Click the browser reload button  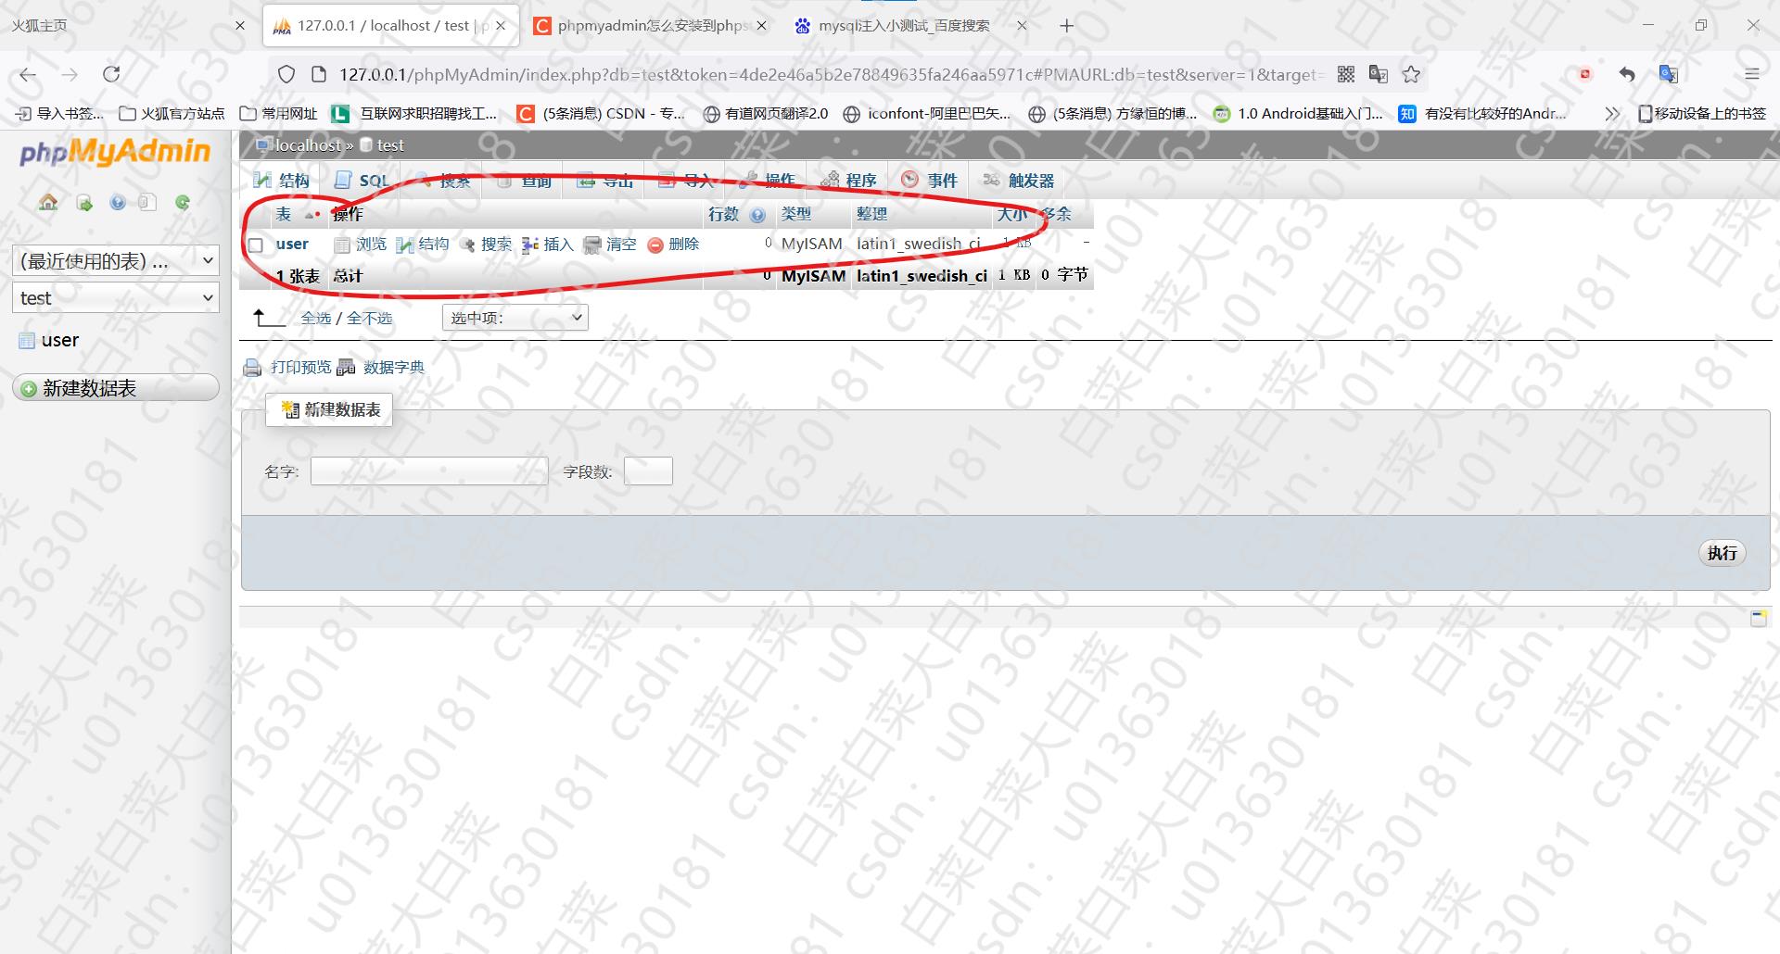(x=111, y=74)
